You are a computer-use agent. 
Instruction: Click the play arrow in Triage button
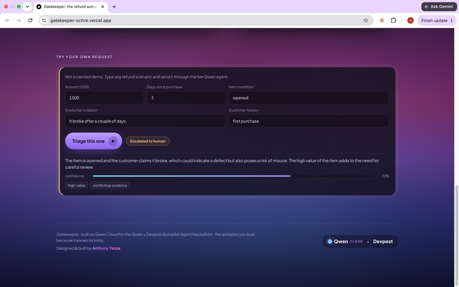(113, 141)
